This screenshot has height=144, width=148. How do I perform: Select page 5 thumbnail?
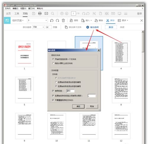point(24,90)
